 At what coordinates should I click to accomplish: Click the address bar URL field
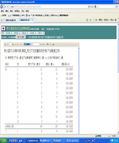pyautogui.click(x=48, y=7)
